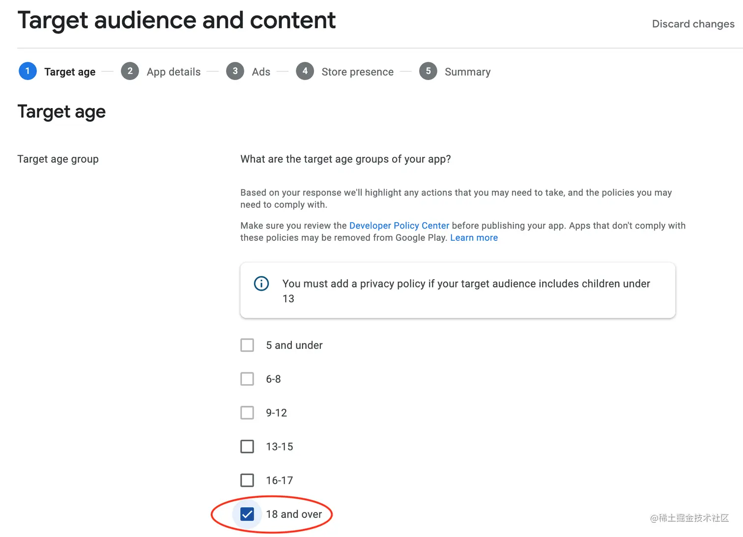Click the info icon in privacy notice
The width and height of the screenshot is (743, 537).
(261, 283)
